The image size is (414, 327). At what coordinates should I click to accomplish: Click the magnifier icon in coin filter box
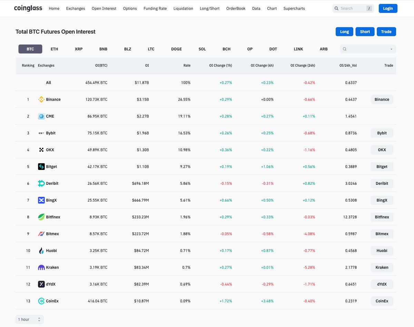coord(344,49)
